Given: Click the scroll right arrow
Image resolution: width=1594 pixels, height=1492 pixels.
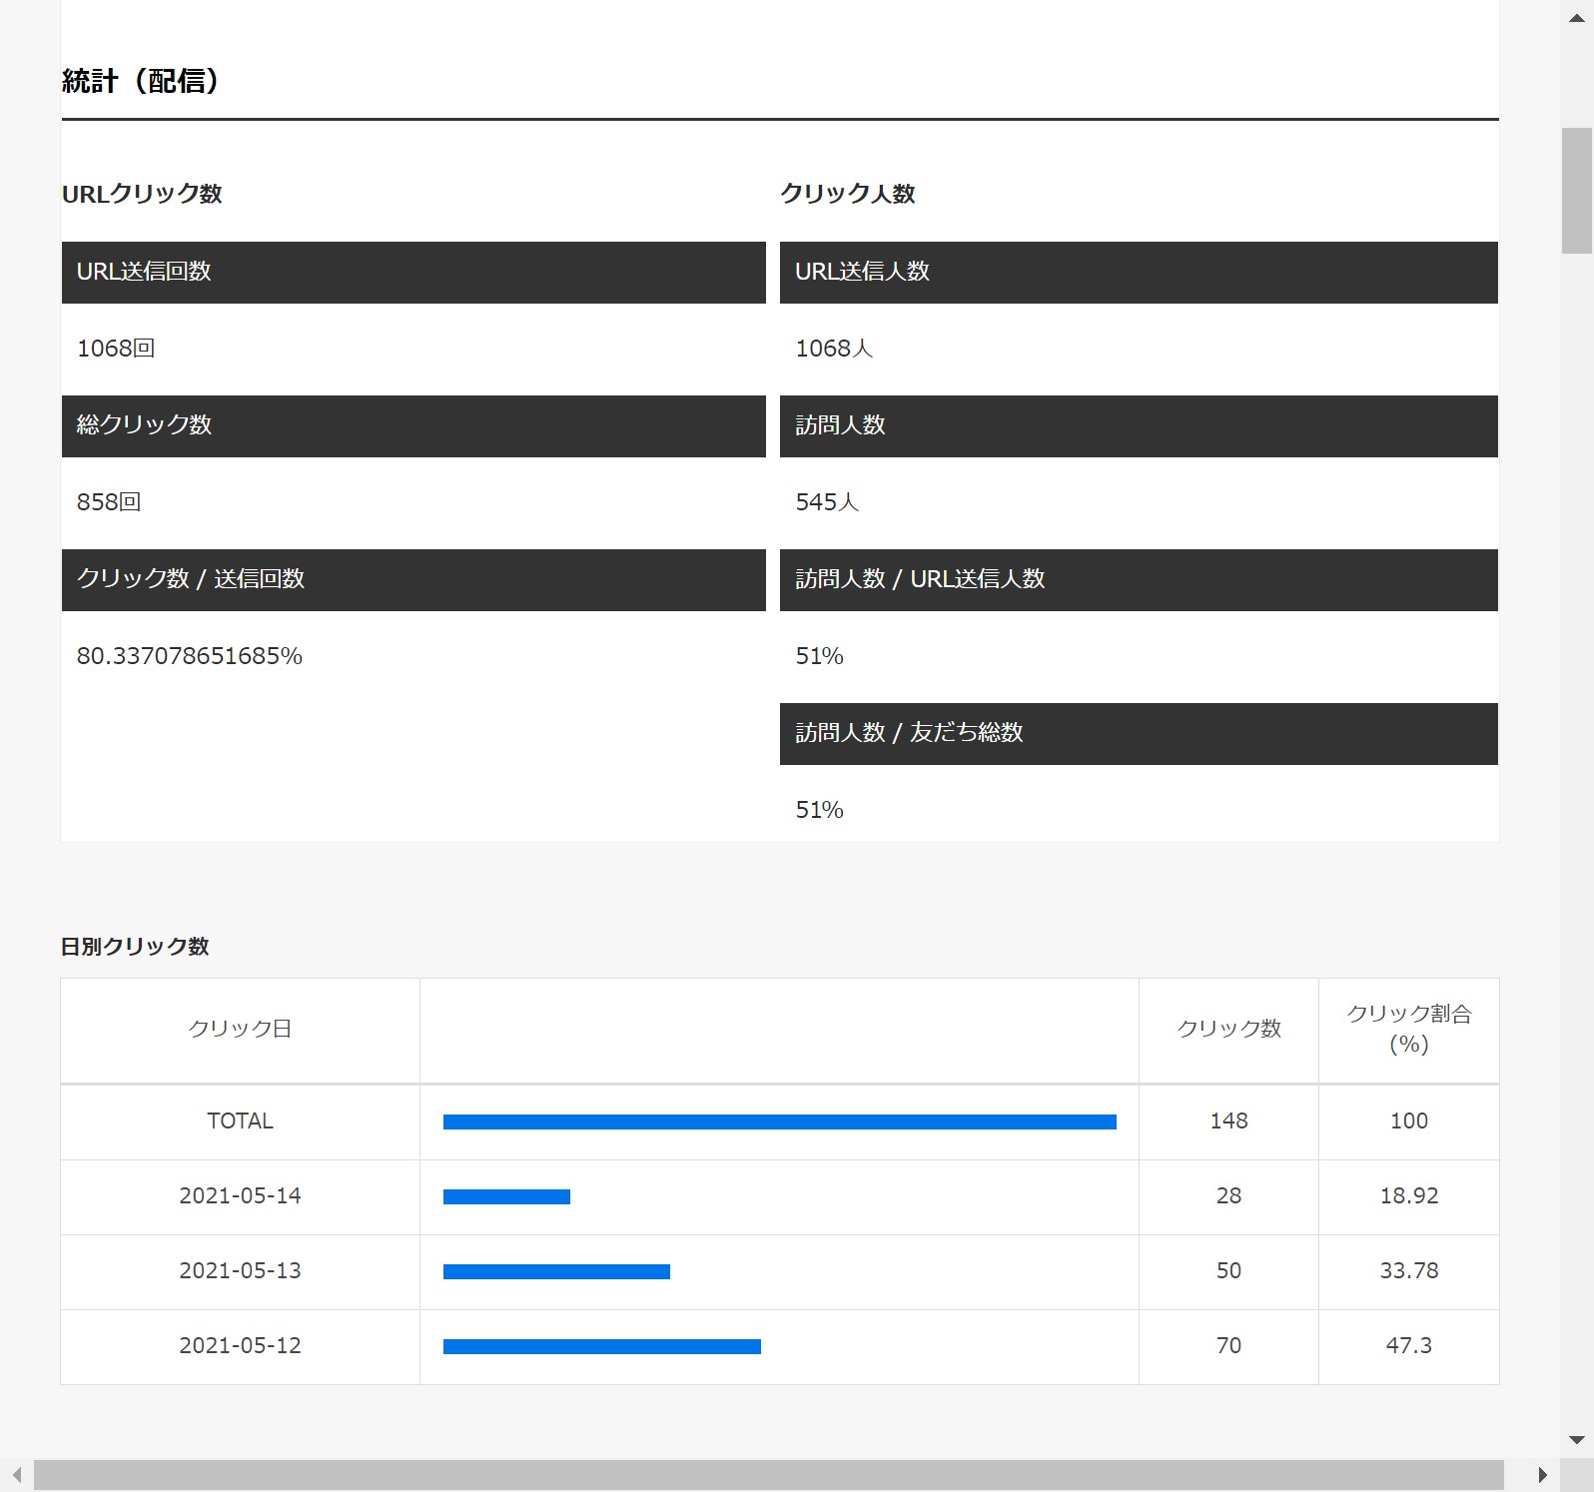Looking at the screenshot, I should coord(1543,1475).
